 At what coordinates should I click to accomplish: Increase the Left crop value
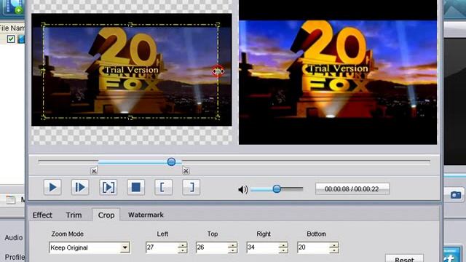tap(183, 245)
